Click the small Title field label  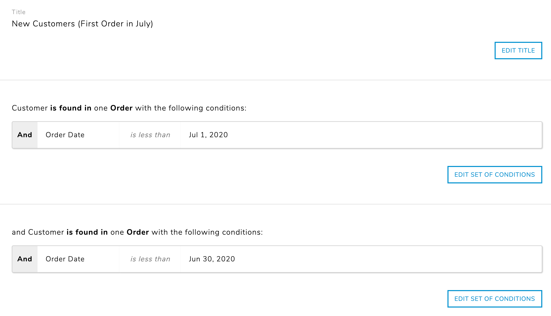(18, 12)
